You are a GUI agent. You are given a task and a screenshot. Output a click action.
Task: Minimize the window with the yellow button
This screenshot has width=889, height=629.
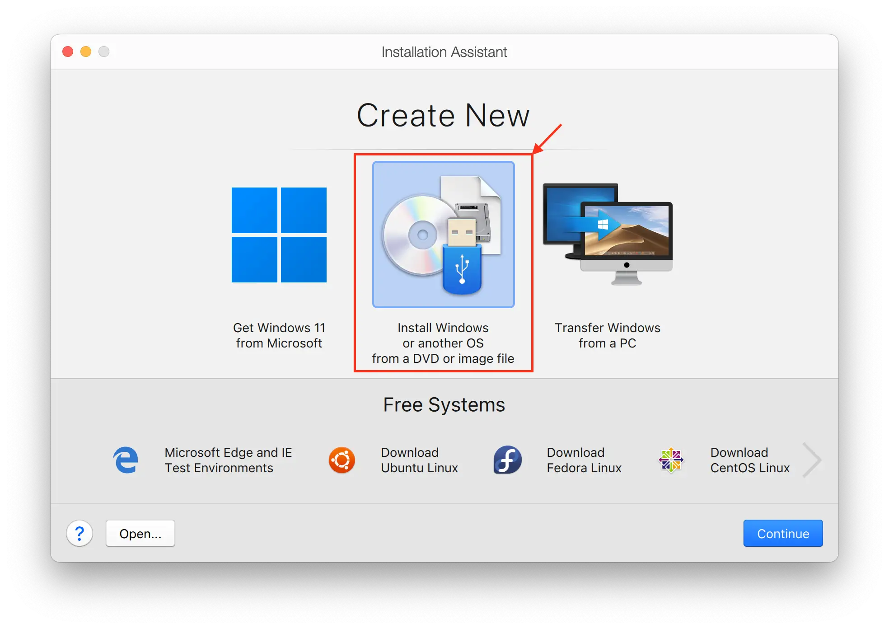(86, 52)
